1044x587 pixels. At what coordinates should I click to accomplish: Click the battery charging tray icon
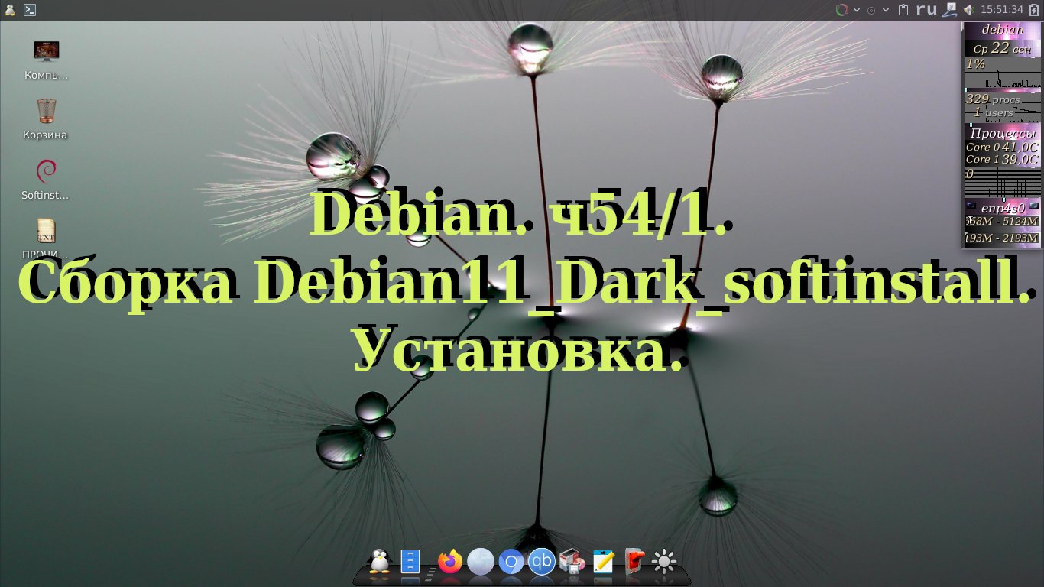click(x=1034, y=10)
